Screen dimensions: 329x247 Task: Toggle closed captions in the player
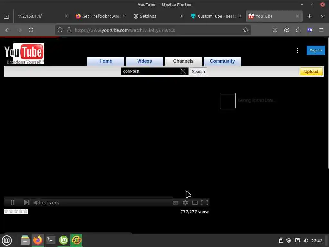click(x=176, y=203)
